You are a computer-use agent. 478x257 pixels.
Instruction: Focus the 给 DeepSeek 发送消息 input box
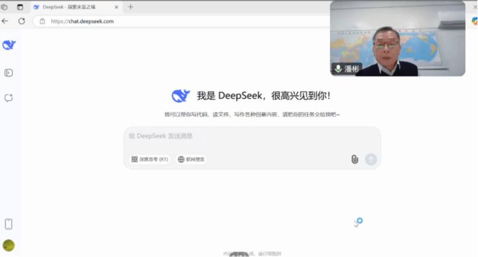(x=251, y=137)
